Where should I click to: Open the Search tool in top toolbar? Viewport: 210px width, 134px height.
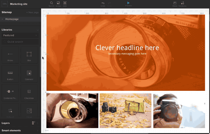(51, 4)
